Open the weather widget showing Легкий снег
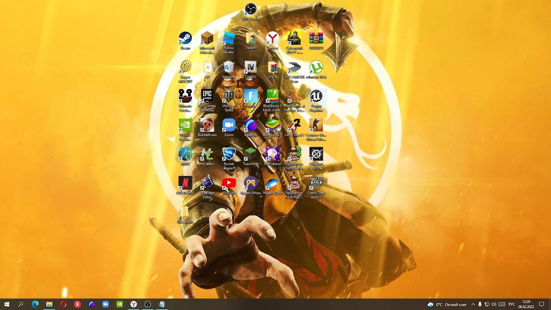The height and width of the screenshot is (310, 551). coord(447,304)
